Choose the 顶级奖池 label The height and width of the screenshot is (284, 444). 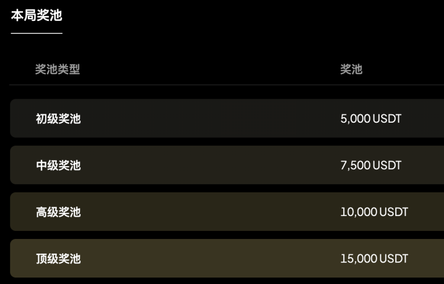coord(58,259)
